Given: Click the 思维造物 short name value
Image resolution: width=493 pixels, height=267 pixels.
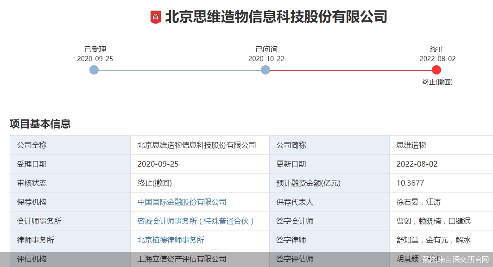Looking at the screenshot, I should (411, 145).
